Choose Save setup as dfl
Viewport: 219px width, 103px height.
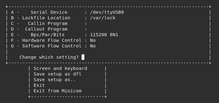57,74
